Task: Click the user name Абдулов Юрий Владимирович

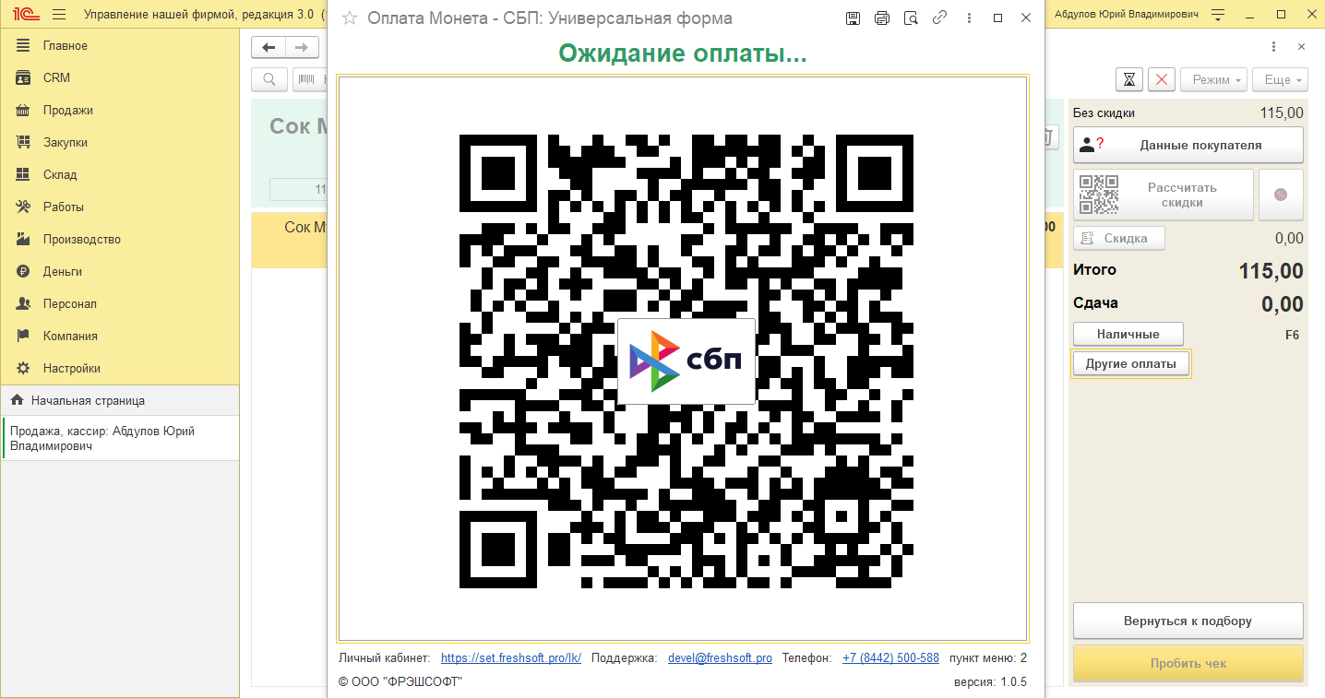Action: click(1127, 15)
